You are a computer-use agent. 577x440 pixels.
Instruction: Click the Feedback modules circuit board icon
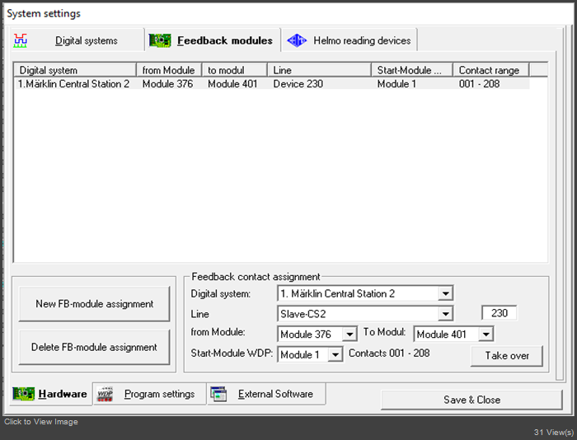[x=160, y=40]
